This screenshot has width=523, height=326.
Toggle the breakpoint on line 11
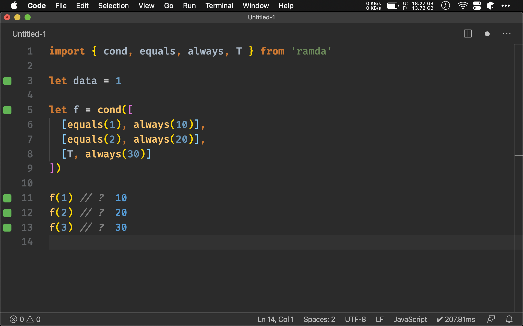point(7,198)
